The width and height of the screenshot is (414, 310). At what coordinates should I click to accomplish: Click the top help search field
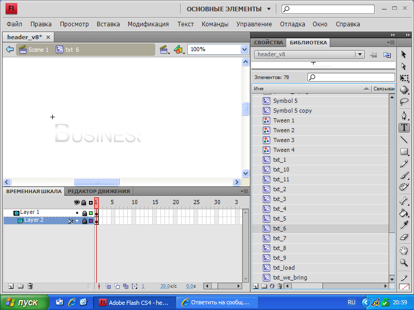[328, 9]
